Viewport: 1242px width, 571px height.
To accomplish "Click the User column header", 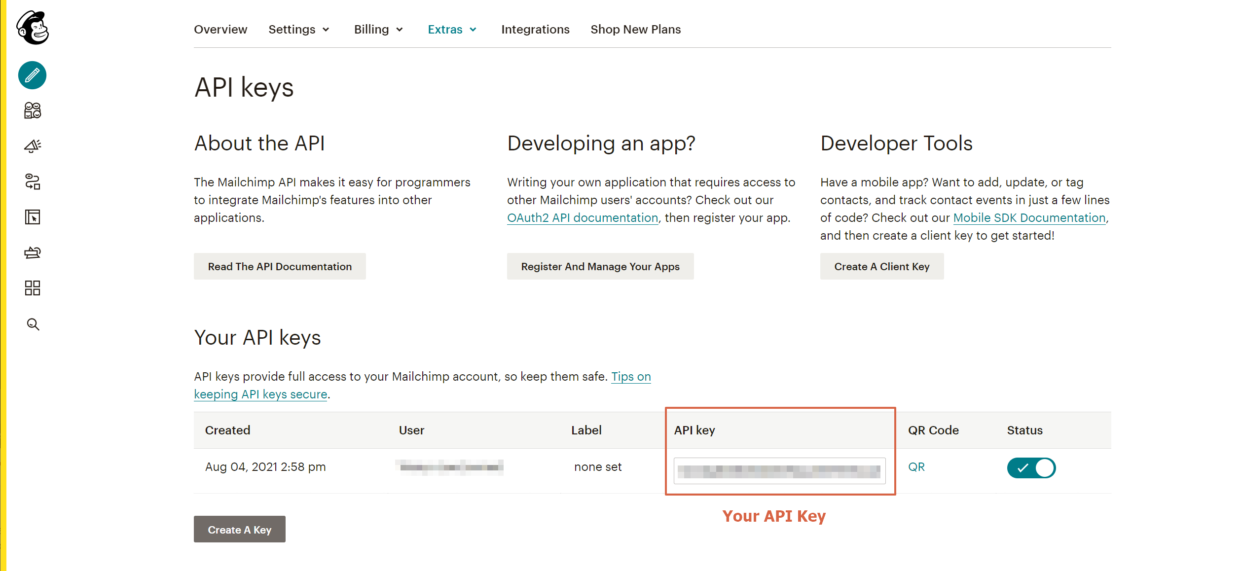I will 411,430.
